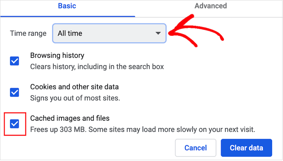Click 'Clears history, including in the search box' description
Screen dimensions: 283x161
tap(97, 67)
